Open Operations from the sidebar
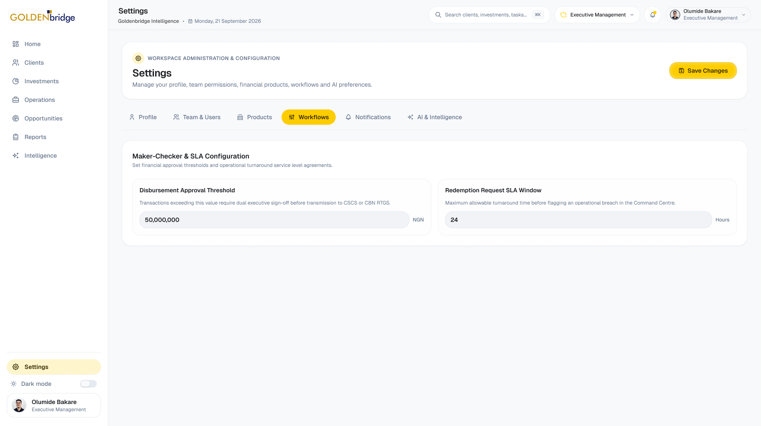The height and width of the screenshot is (426, 761). 54,100
